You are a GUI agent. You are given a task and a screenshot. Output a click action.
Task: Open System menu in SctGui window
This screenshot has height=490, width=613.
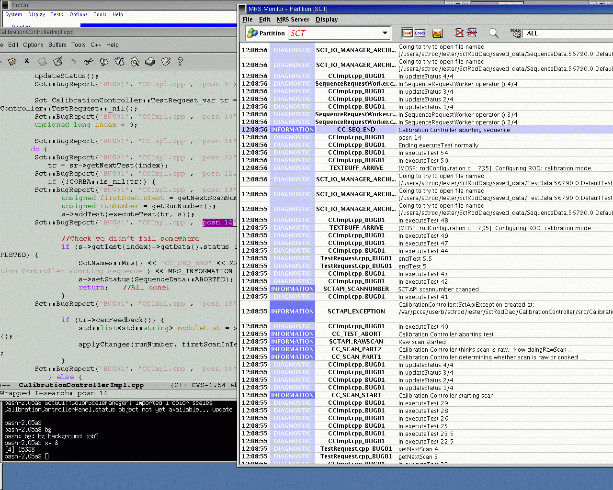(14, 14)
